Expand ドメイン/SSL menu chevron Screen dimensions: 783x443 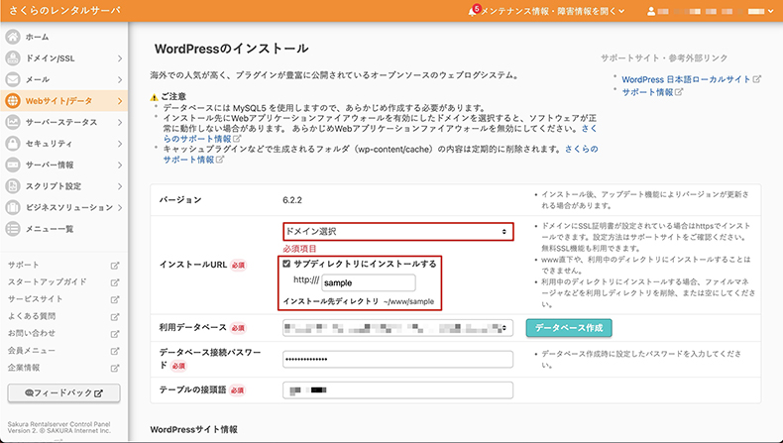coord(120,58)
